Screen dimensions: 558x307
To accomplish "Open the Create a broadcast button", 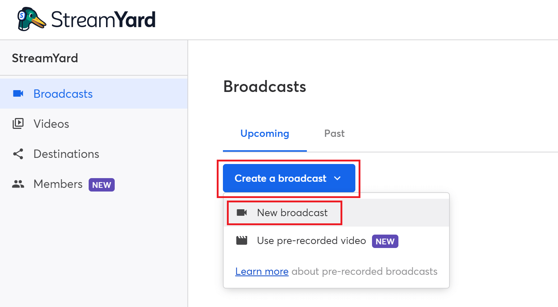I will [x=289, y=178].
